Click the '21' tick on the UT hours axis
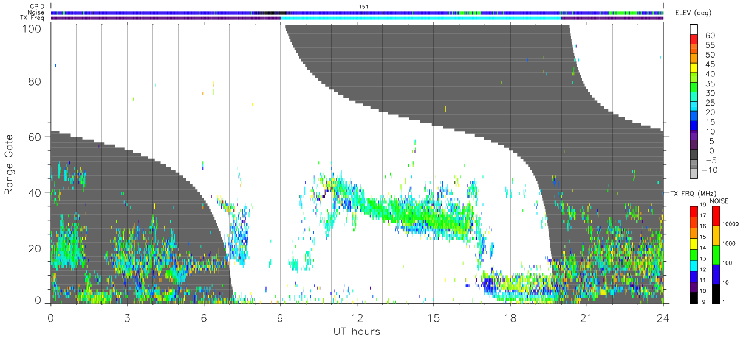This screenshot has width=746, height=344. tap(586, 317)
